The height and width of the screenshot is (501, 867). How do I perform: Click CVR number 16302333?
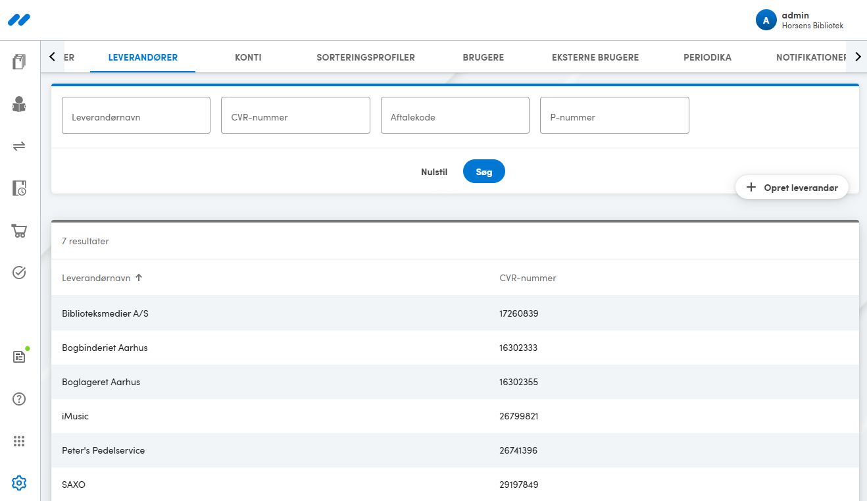point(518,348)
